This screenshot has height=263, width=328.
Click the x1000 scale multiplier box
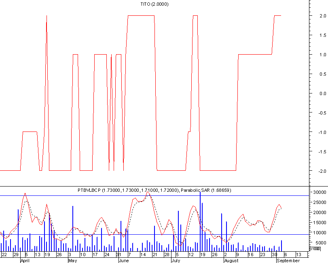click(x=315, y=249)
